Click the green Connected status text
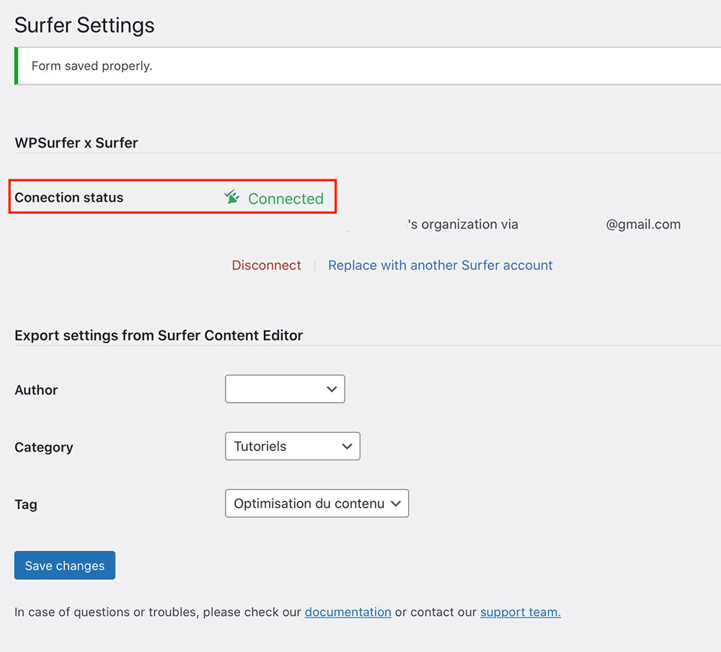 point(286,199)
